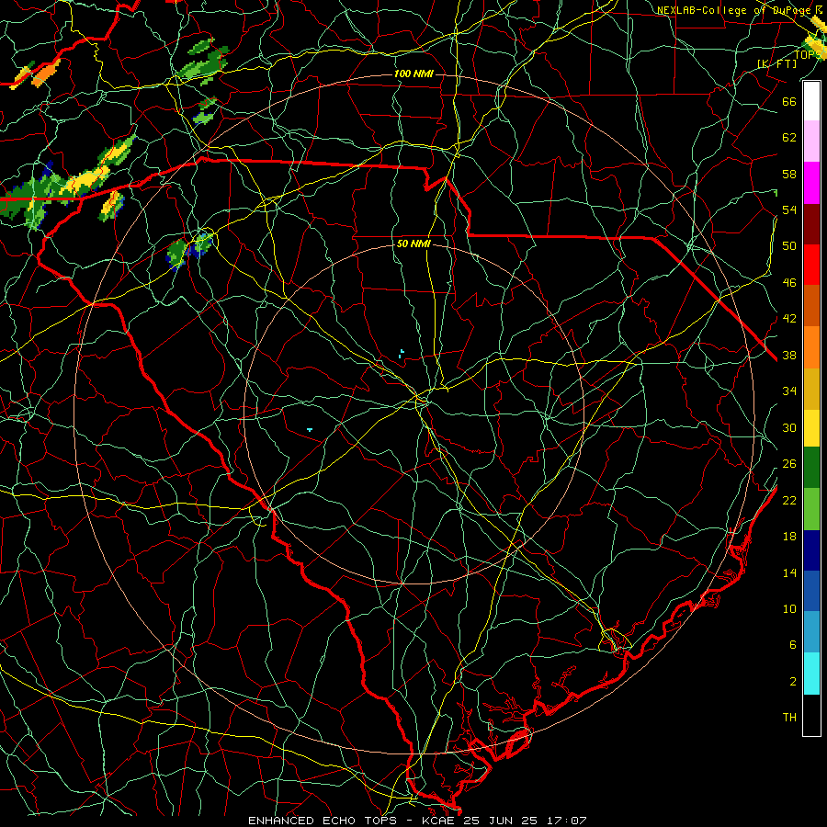Click the 22 legend value
The image size is (827, 827).
click(789, 500)
